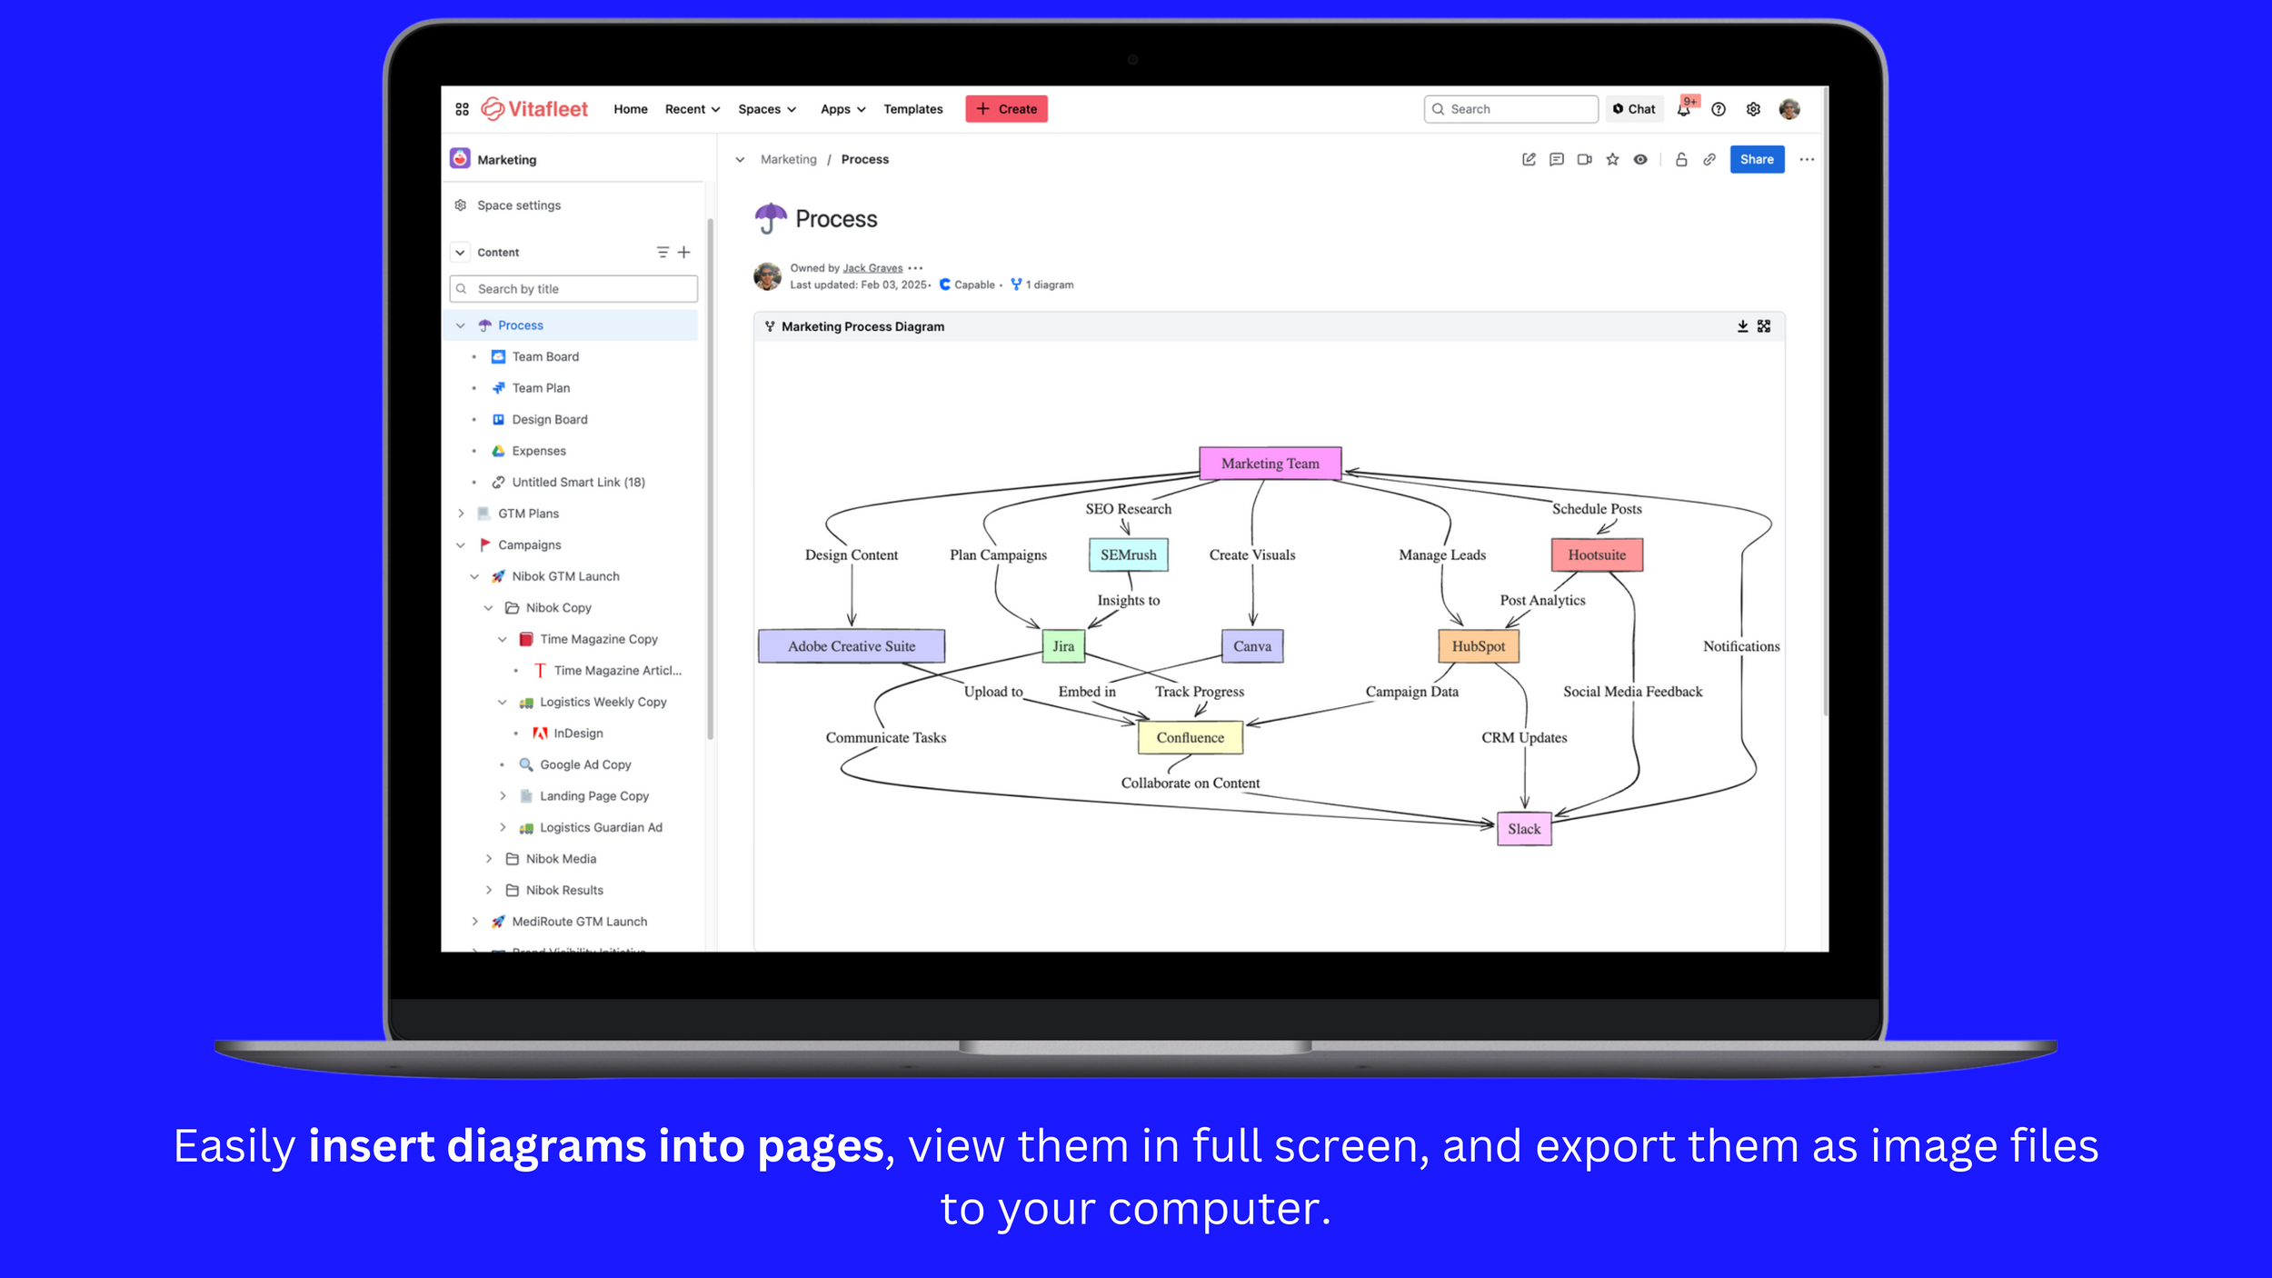The height and width of the screenshot is (1278, 2272).
Task: Open the user profile avatar
Action: pos(1789,109)
